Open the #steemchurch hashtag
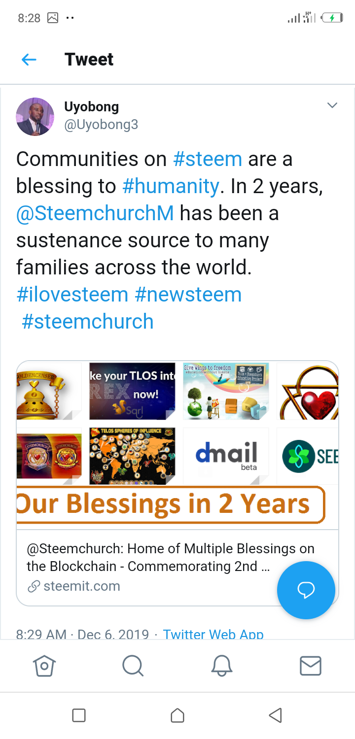The width and height of the screenshot is (355, 739). pyautogui.click(x=88, y=322)
